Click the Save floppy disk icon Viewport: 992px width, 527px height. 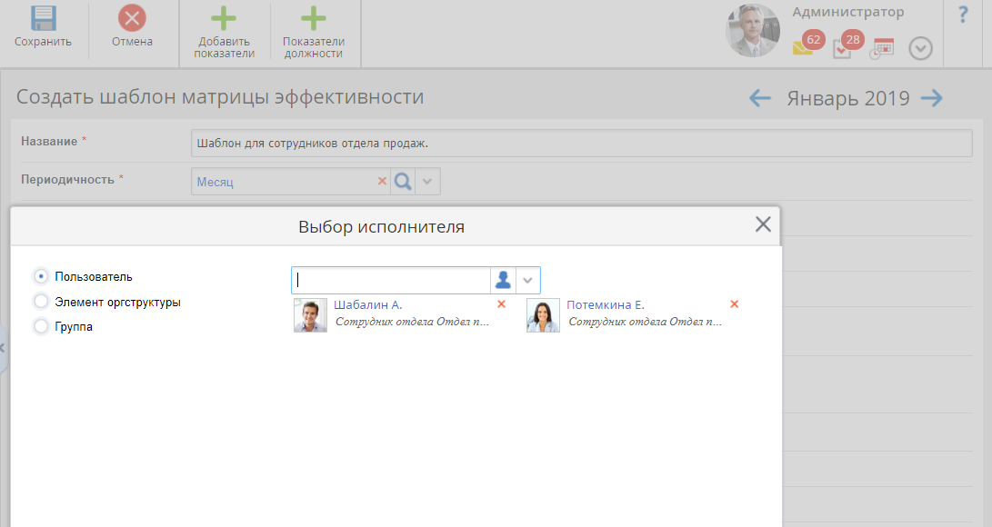[43, 19]
